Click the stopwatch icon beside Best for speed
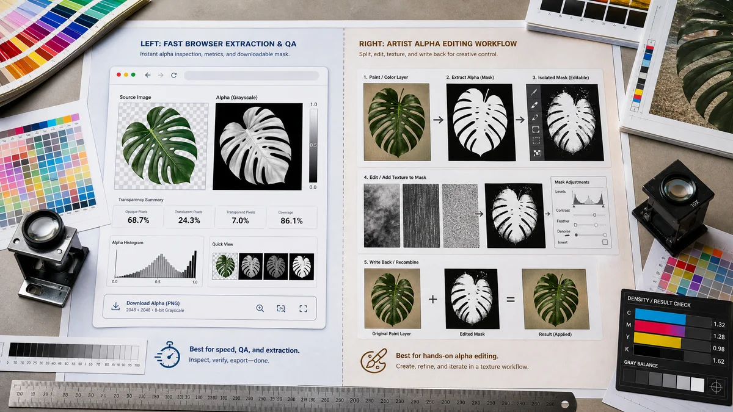The width and height of the screenshot is (733, 412). click(167, 355)
